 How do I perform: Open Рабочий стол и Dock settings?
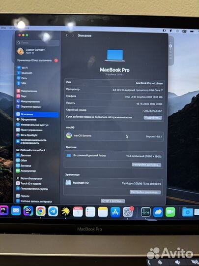(30, 150)
